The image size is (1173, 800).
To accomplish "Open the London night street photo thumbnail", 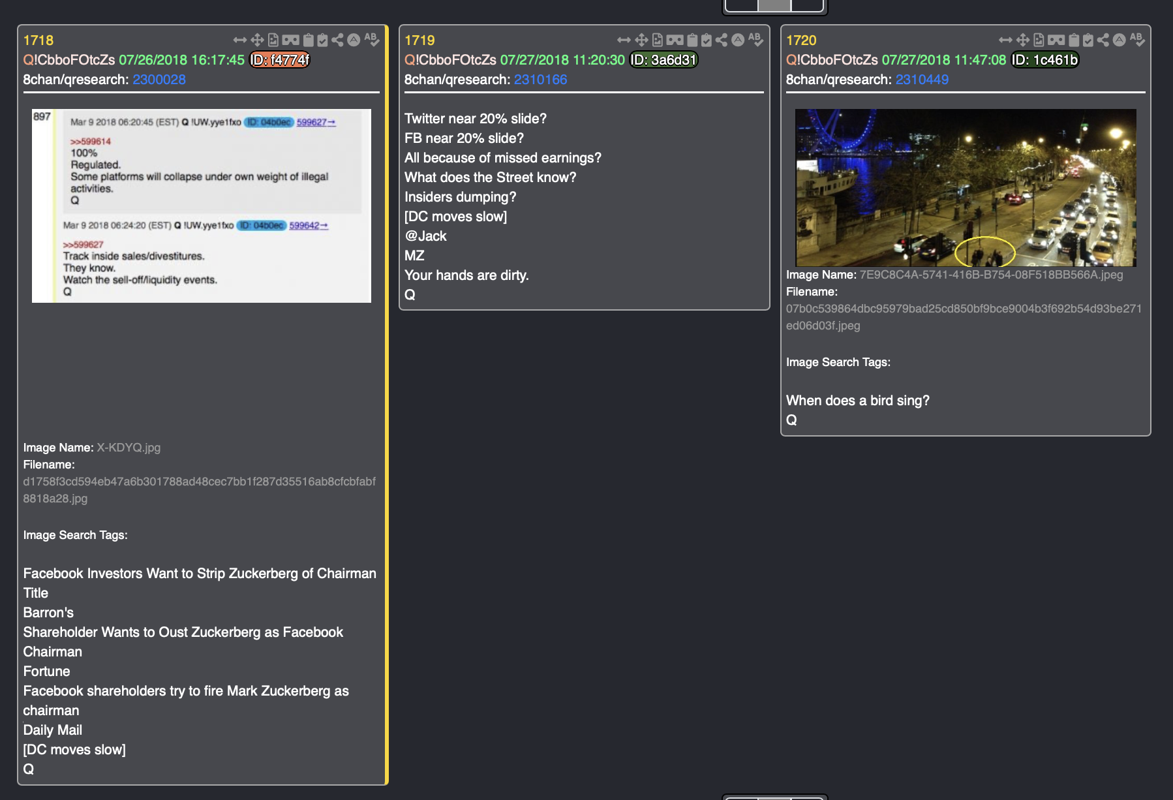I will pos(966,187).
